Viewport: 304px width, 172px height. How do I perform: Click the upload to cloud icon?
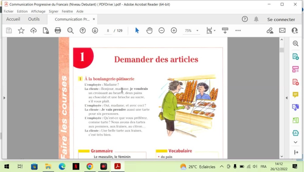[33, 30]
